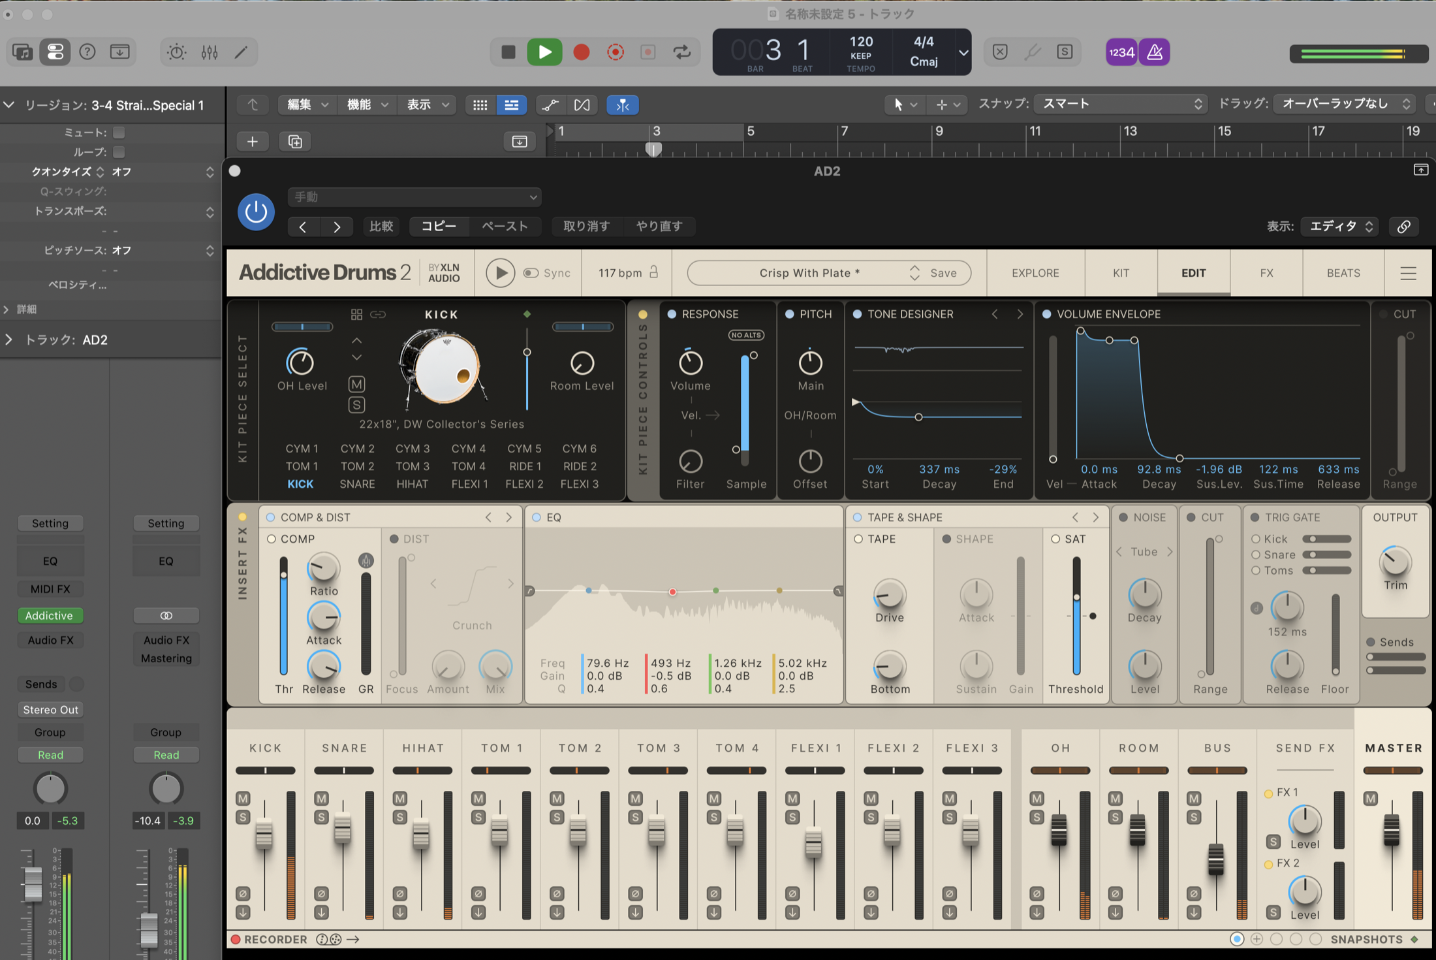Select the EDIT tab
Viewport: 1436px width, 960px height.
point(1193,273)
